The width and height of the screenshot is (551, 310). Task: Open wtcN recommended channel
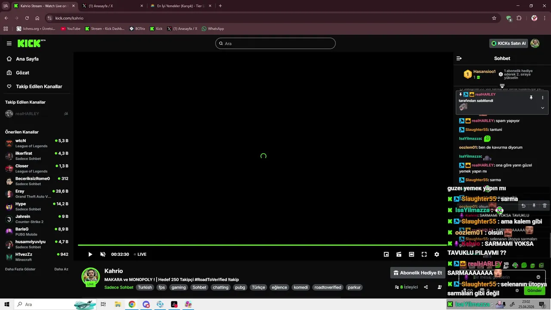[37, 143]
